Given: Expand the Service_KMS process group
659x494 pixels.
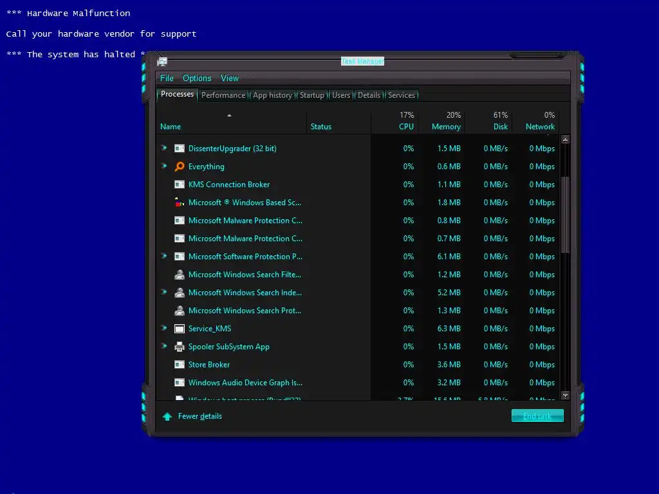Looking at the screenshot, I should click(164, 328).
